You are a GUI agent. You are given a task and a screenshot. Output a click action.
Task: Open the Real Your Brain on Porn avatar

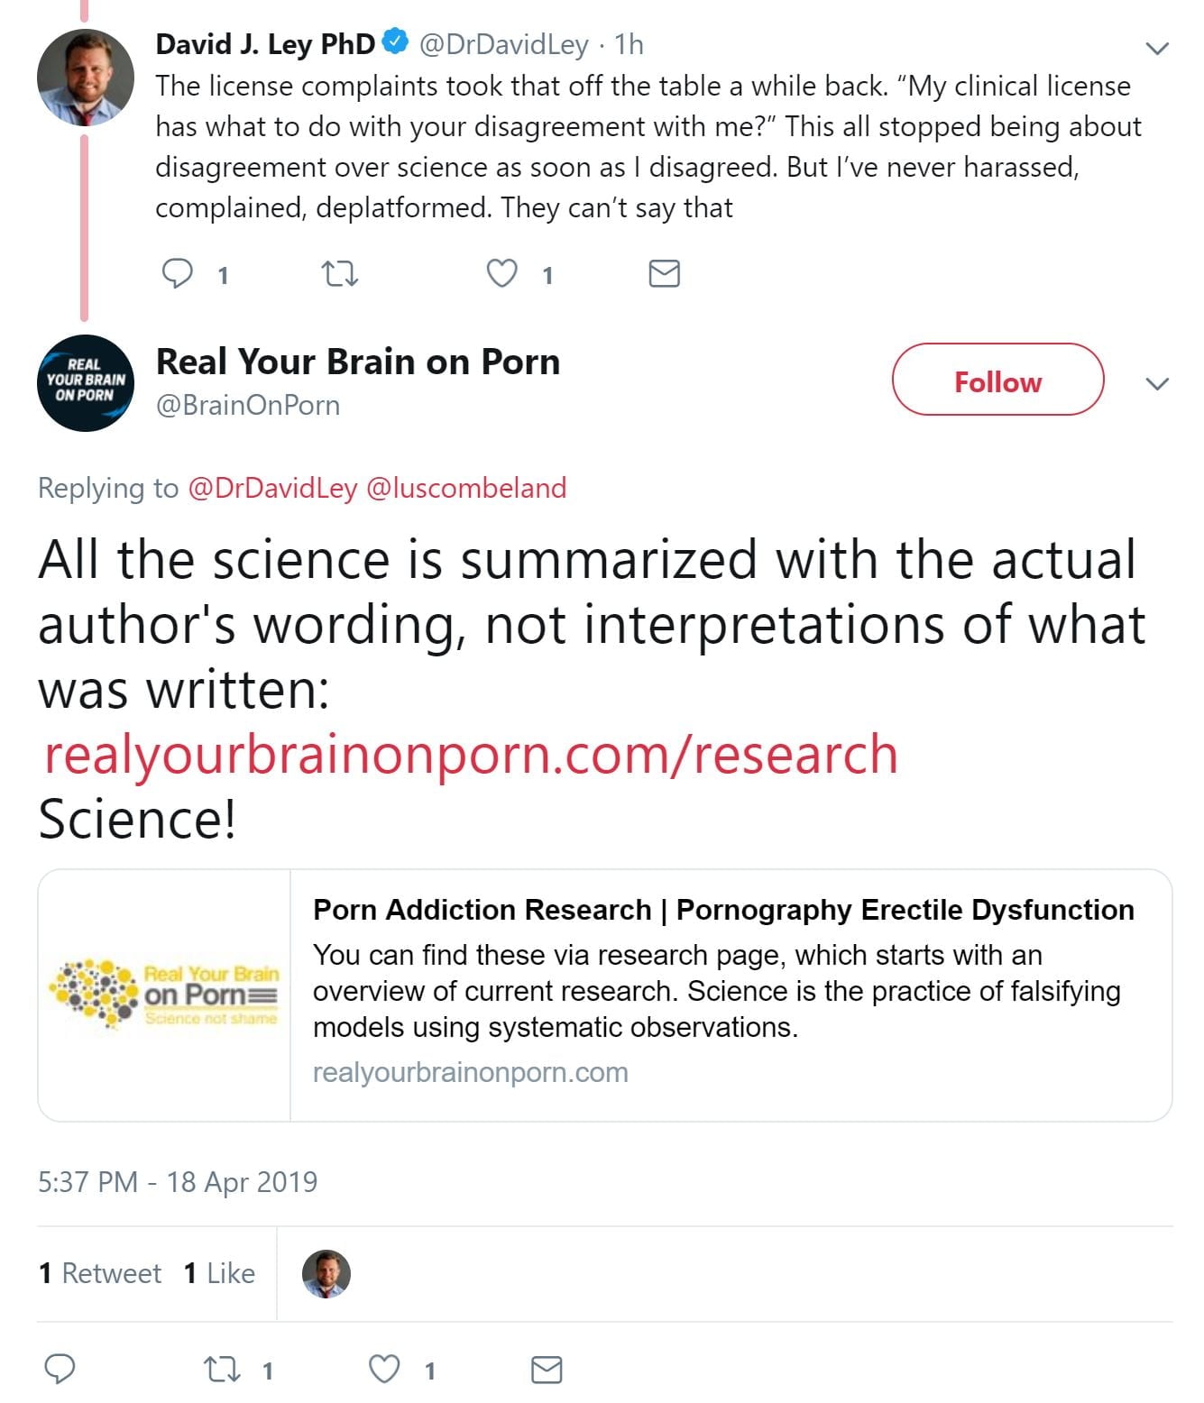click(x=85, y=383)
